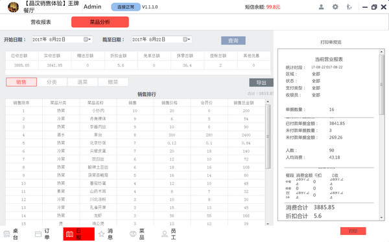Screen dimensions: 389x242
Task: Click the 应收总额 value 3885.85
Action: coord(22,65)
